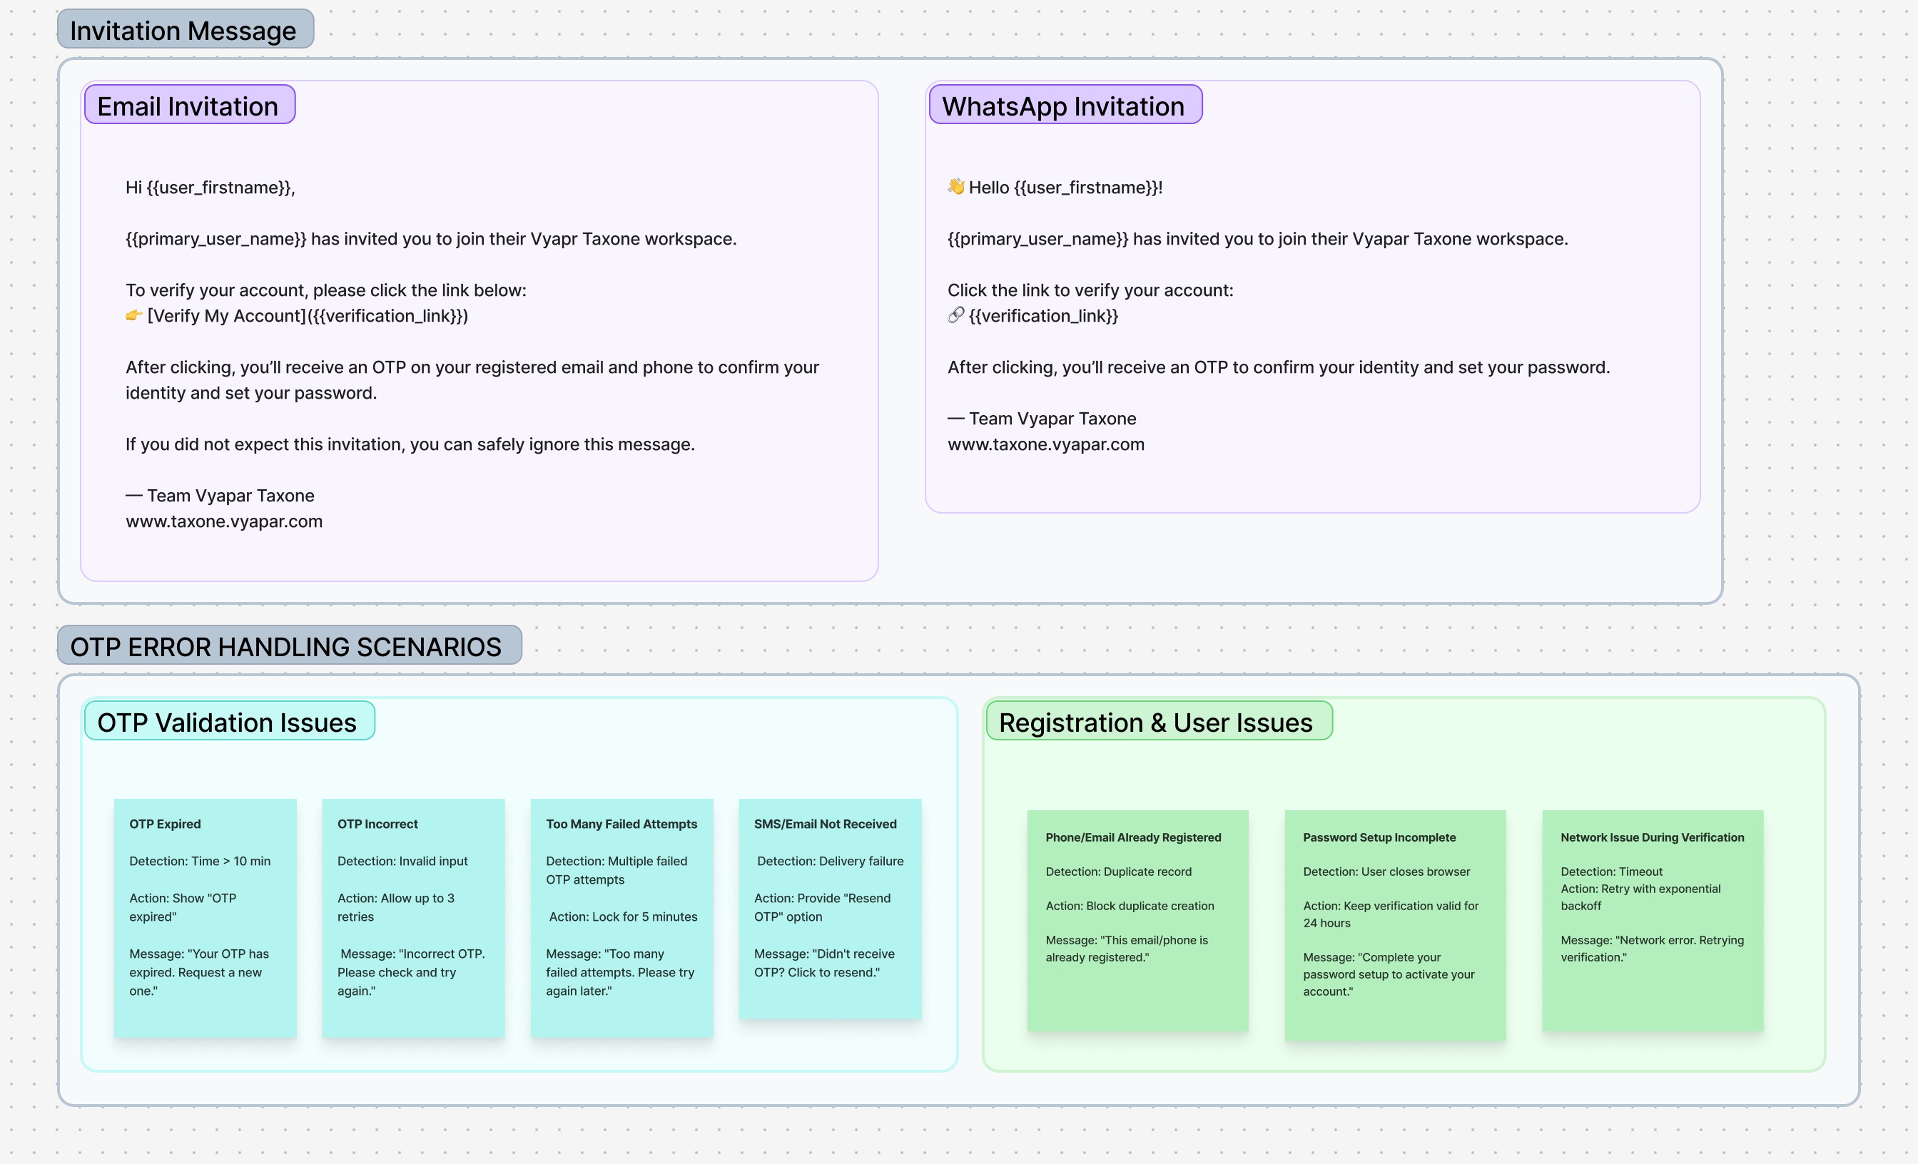The height and width of the screenshot is (1164, 1918).
Task: Select the Network Issue During Verification note
Action: pyautogui.click(x=1652, y=919)
